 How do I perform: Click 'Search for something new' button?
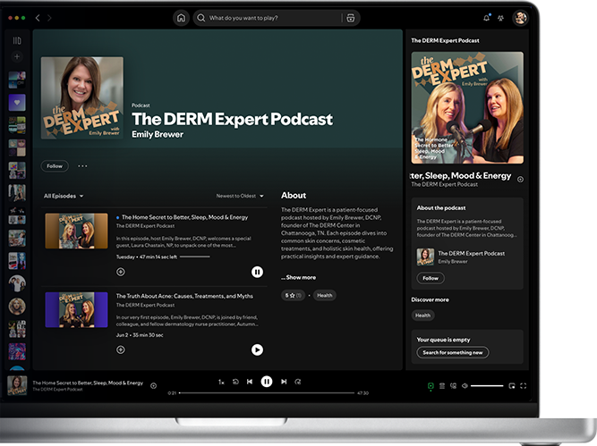coord(453,352)
